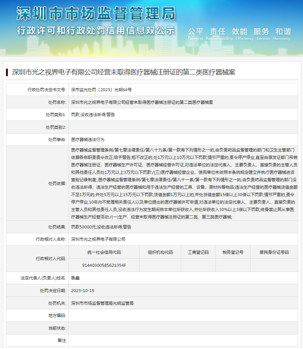Click the 组织机构代码 column header
303x349 pixels.
(160, 252)
